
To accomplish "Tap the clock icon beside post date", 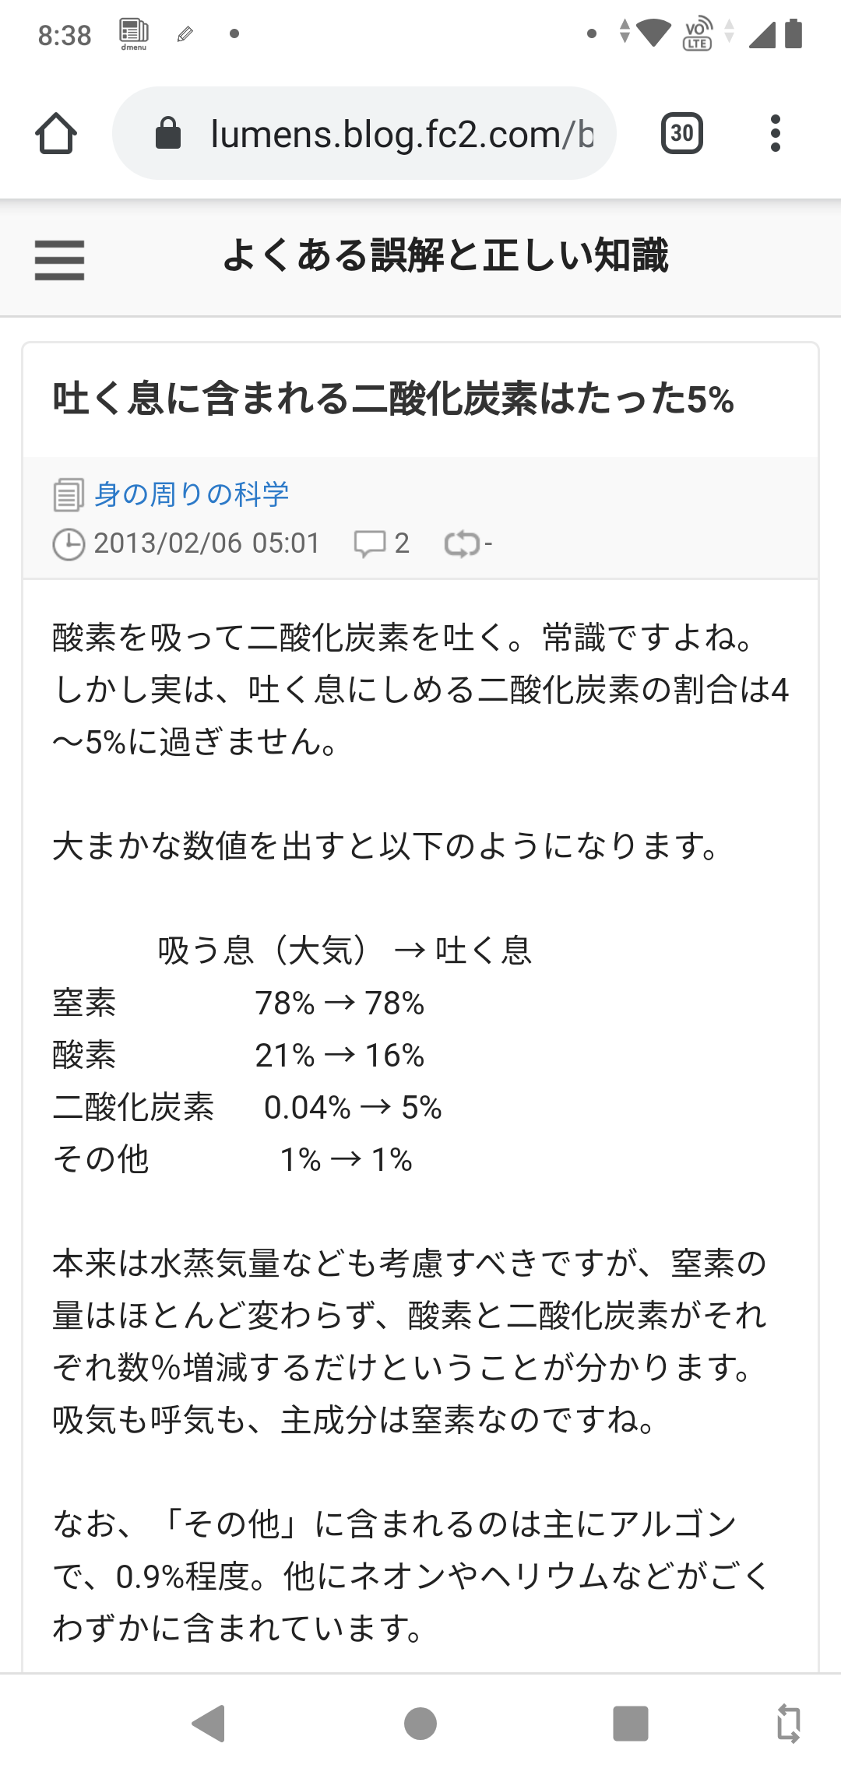I will (69, 544).
